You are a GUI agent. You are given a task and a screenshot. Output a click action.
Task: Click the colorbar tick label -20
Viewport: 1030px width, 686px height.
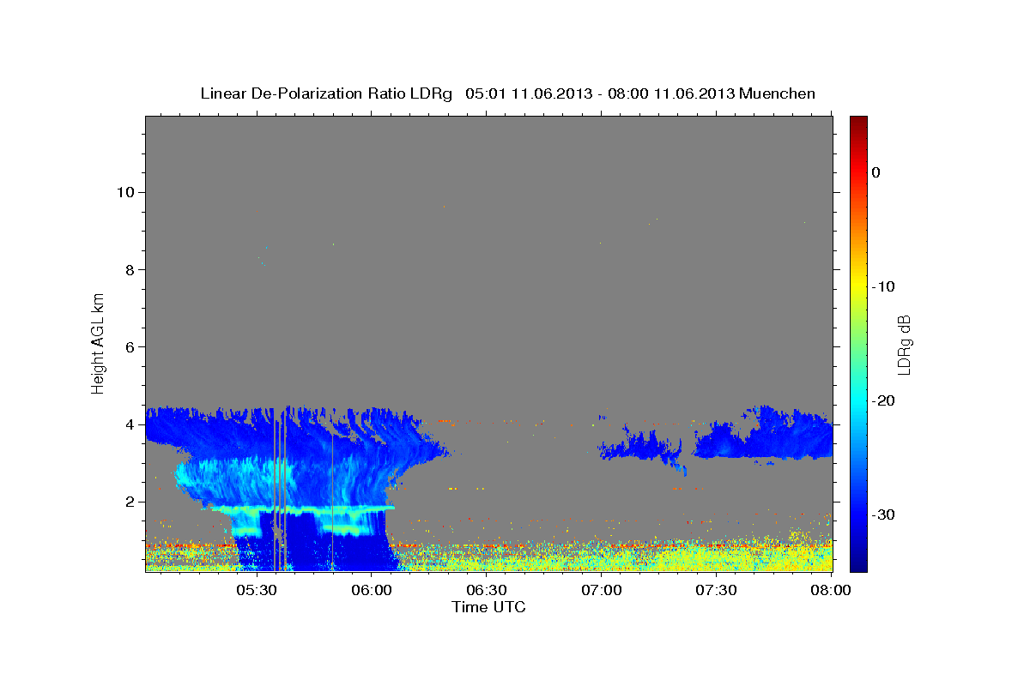(x=884, y=400)
